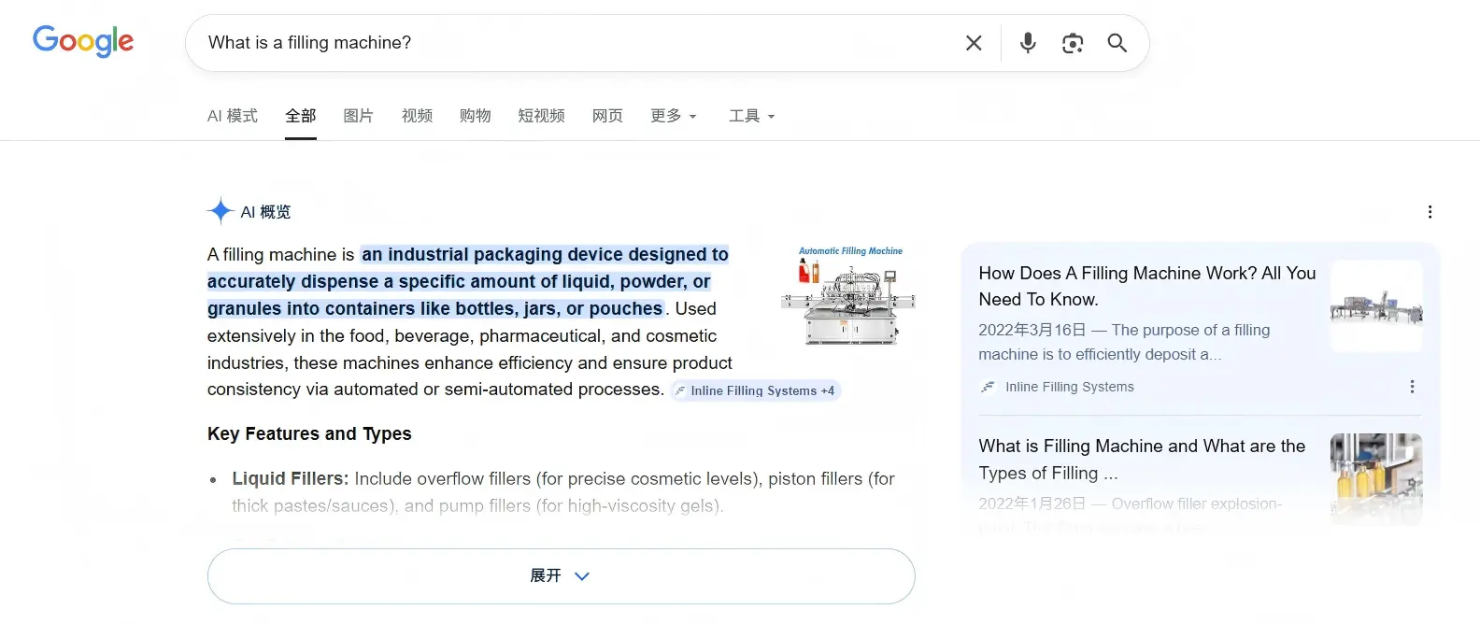Expand the 工具 dropdown

(752, 116)
